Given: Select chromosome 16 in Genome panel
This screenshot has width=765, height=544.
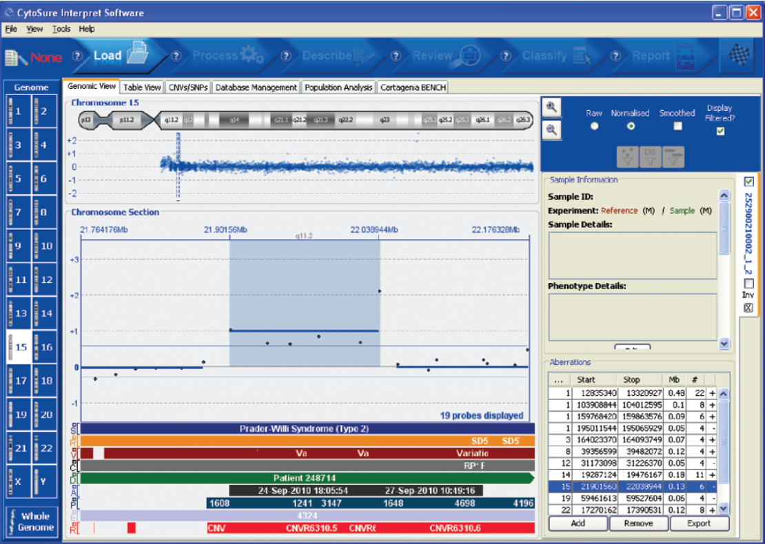Looking at the screenshot, I should (x=45, y=346).
